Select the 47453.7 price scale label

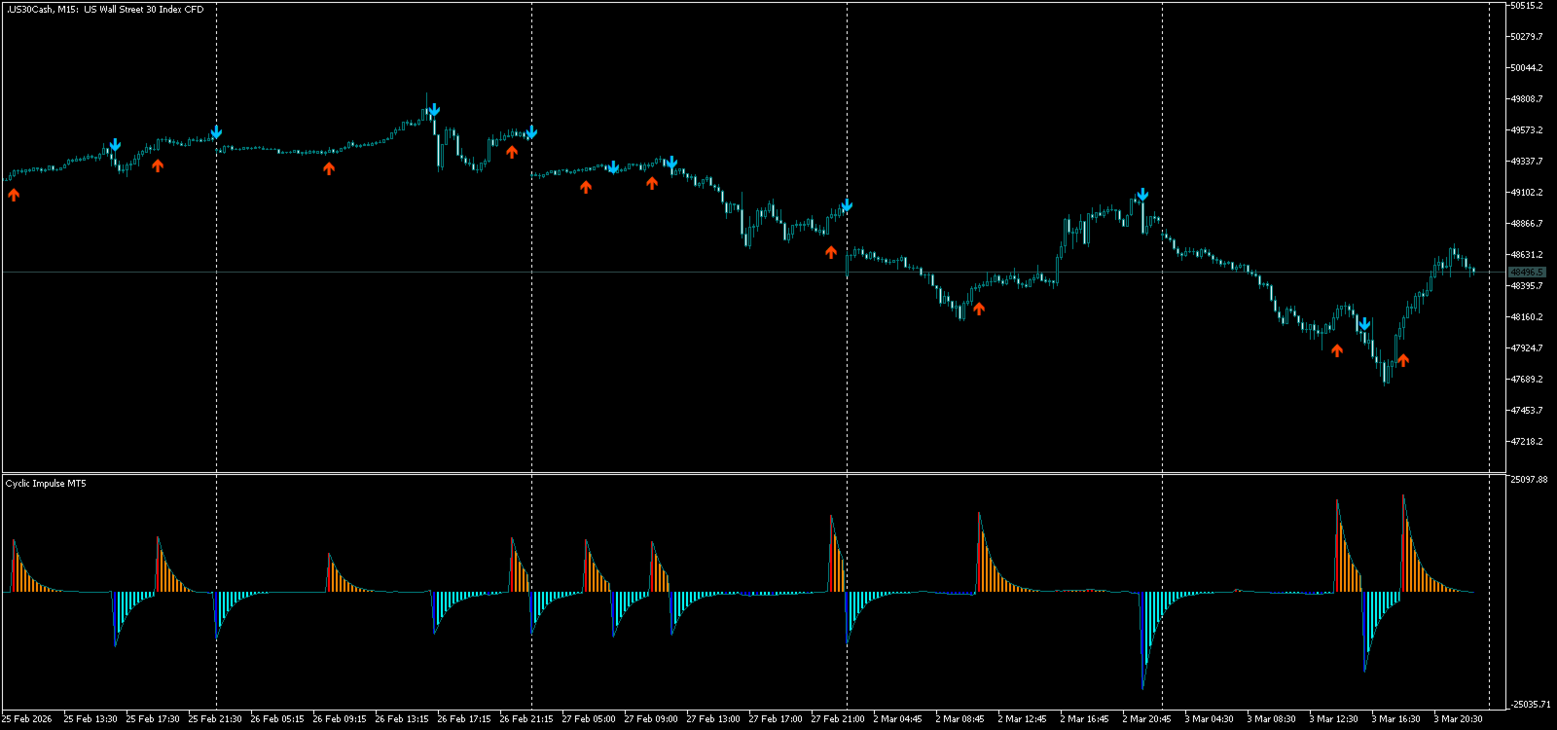coord(1527,411)
